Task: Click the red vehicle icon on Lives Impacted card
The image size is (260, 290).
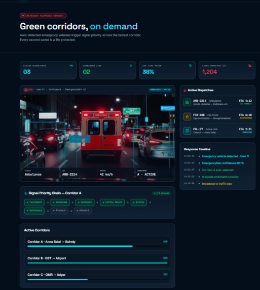Action: (250, 66)
